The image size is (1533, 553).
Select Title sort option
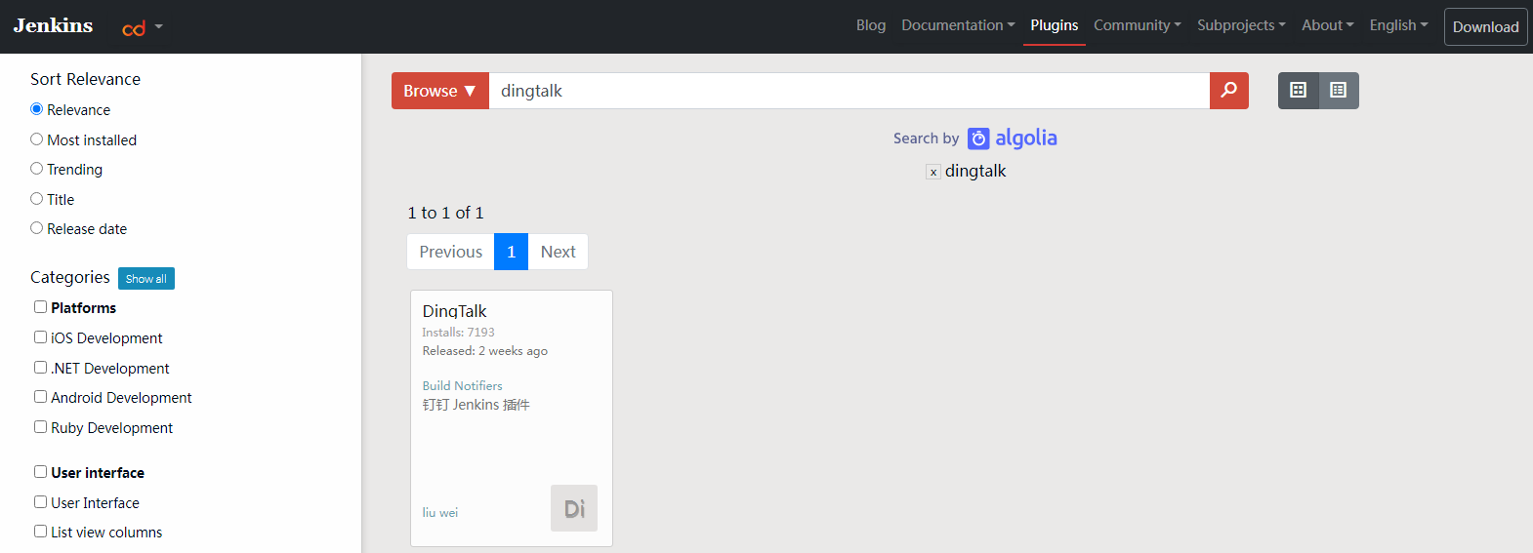tap(37, 199)
